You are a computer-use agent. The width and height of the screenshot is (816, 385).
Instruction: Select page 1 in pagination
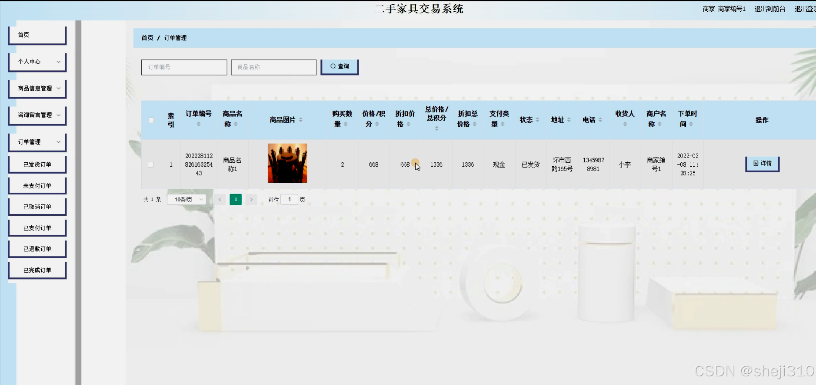point(236,200)
